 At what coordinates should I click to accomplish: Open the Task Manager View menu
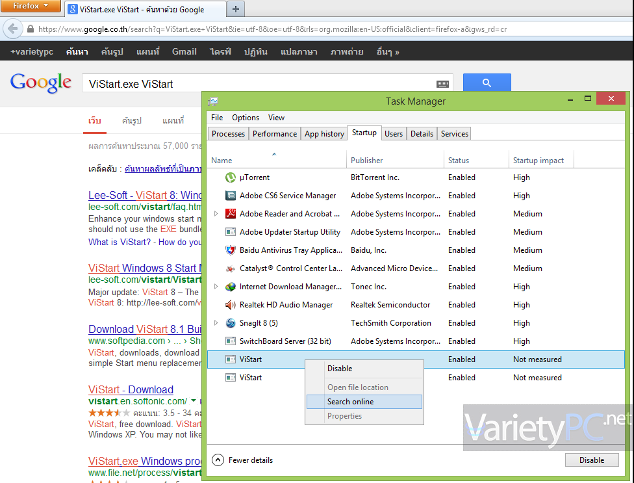276,117
